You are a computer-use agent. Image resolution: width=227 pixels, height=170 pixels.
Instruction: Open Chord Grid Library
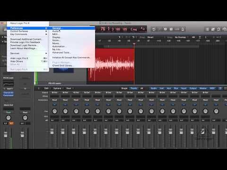tap(72, 66)
